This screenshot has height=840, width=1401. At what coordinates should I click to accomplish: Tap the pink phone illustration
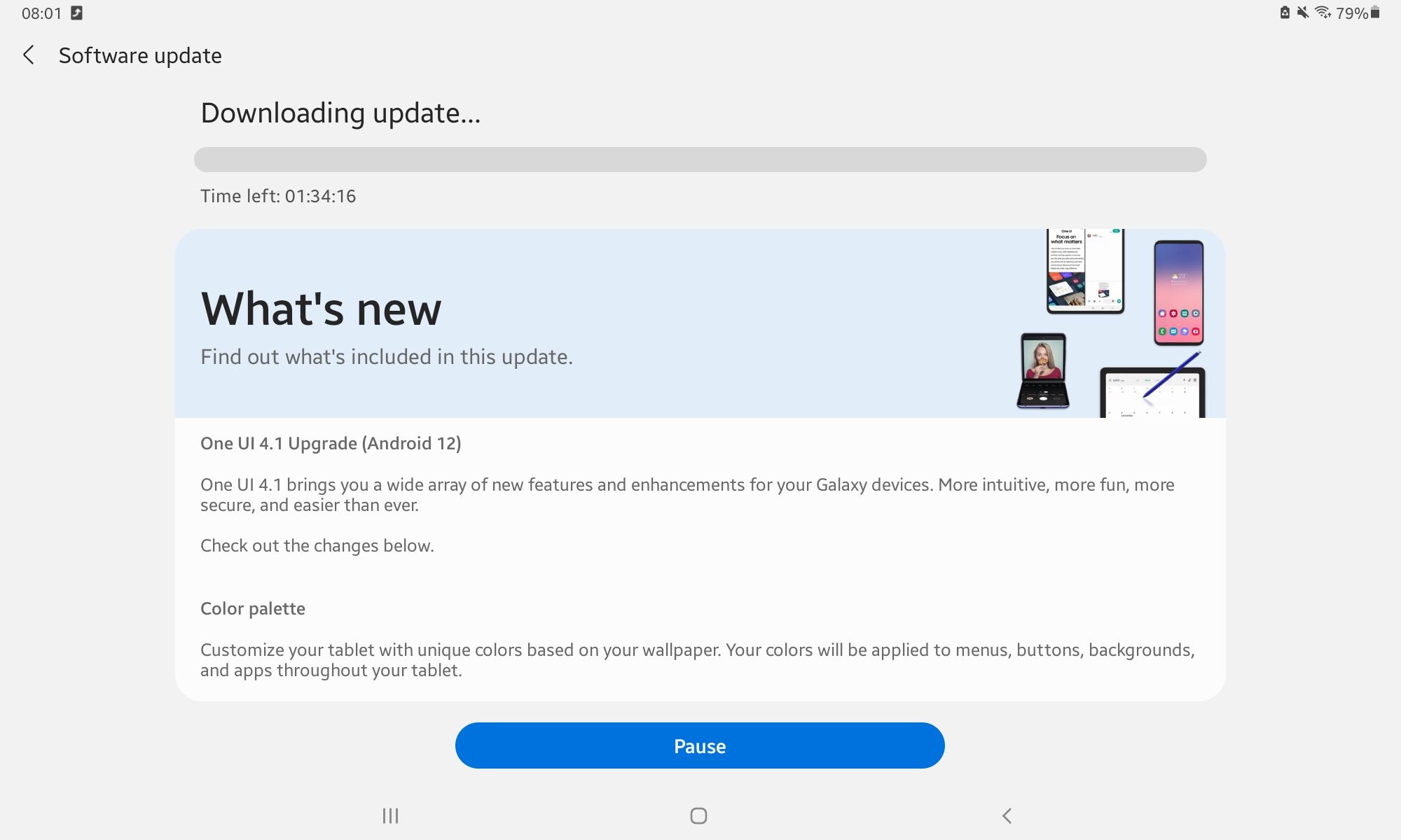1179,293
